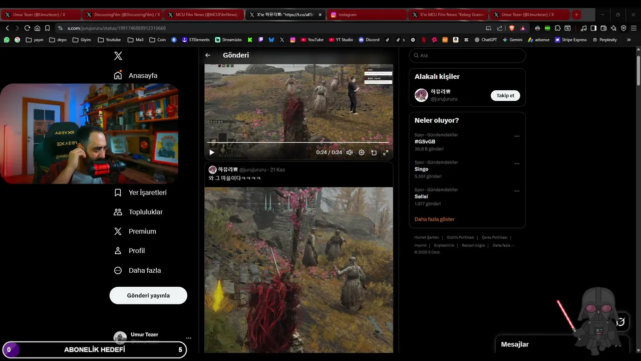The image size is (641, 361).
Task: Open account menu dots by Umur Tezer
Action: click(x=189, y=338)
